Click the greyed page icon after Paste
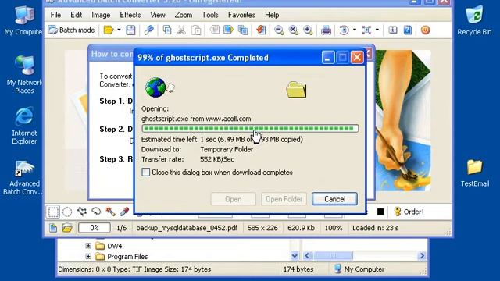Viewport: 500px width, 281px height. pyautogui.click(x=215, y=30)
